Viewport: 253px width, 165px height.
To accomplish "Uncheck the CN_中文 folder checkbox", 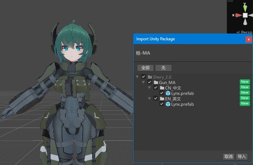I will pos(155,88).
